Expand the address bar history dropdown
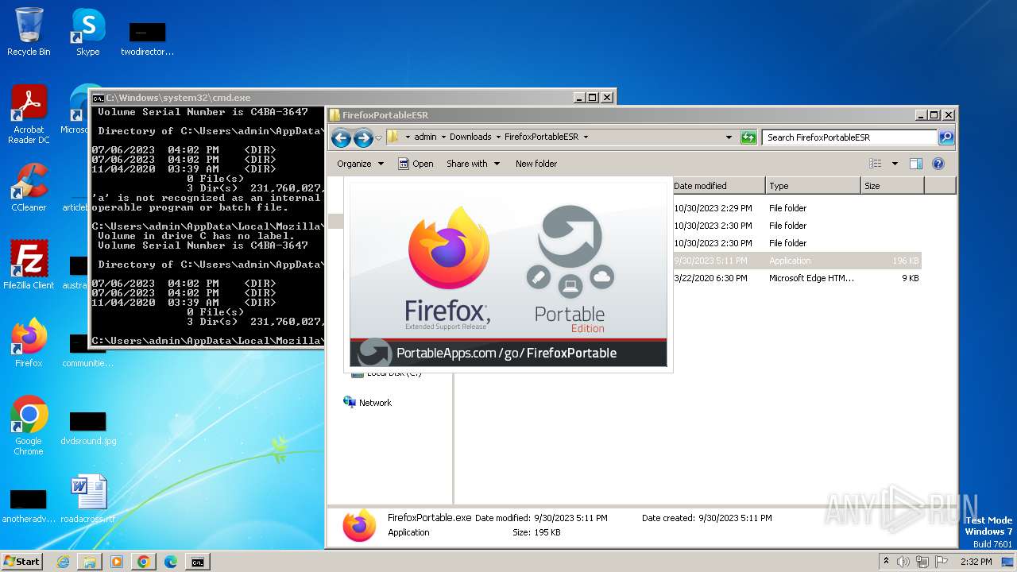Image resolution: width=1017 pixels, height=572 pixels. pos(729,137)
